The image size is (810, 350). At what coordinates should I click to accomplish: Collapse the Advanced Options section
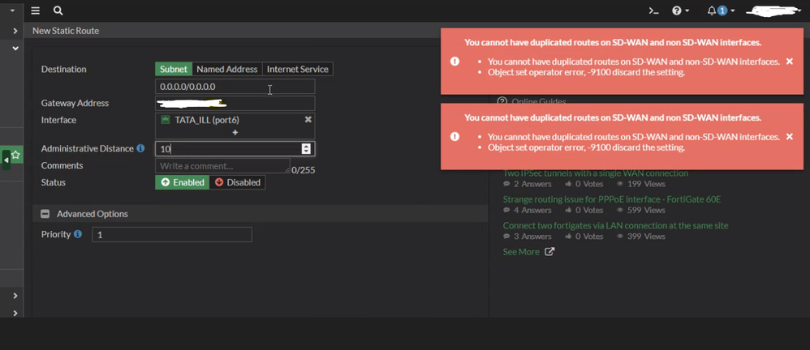point(45,214)
